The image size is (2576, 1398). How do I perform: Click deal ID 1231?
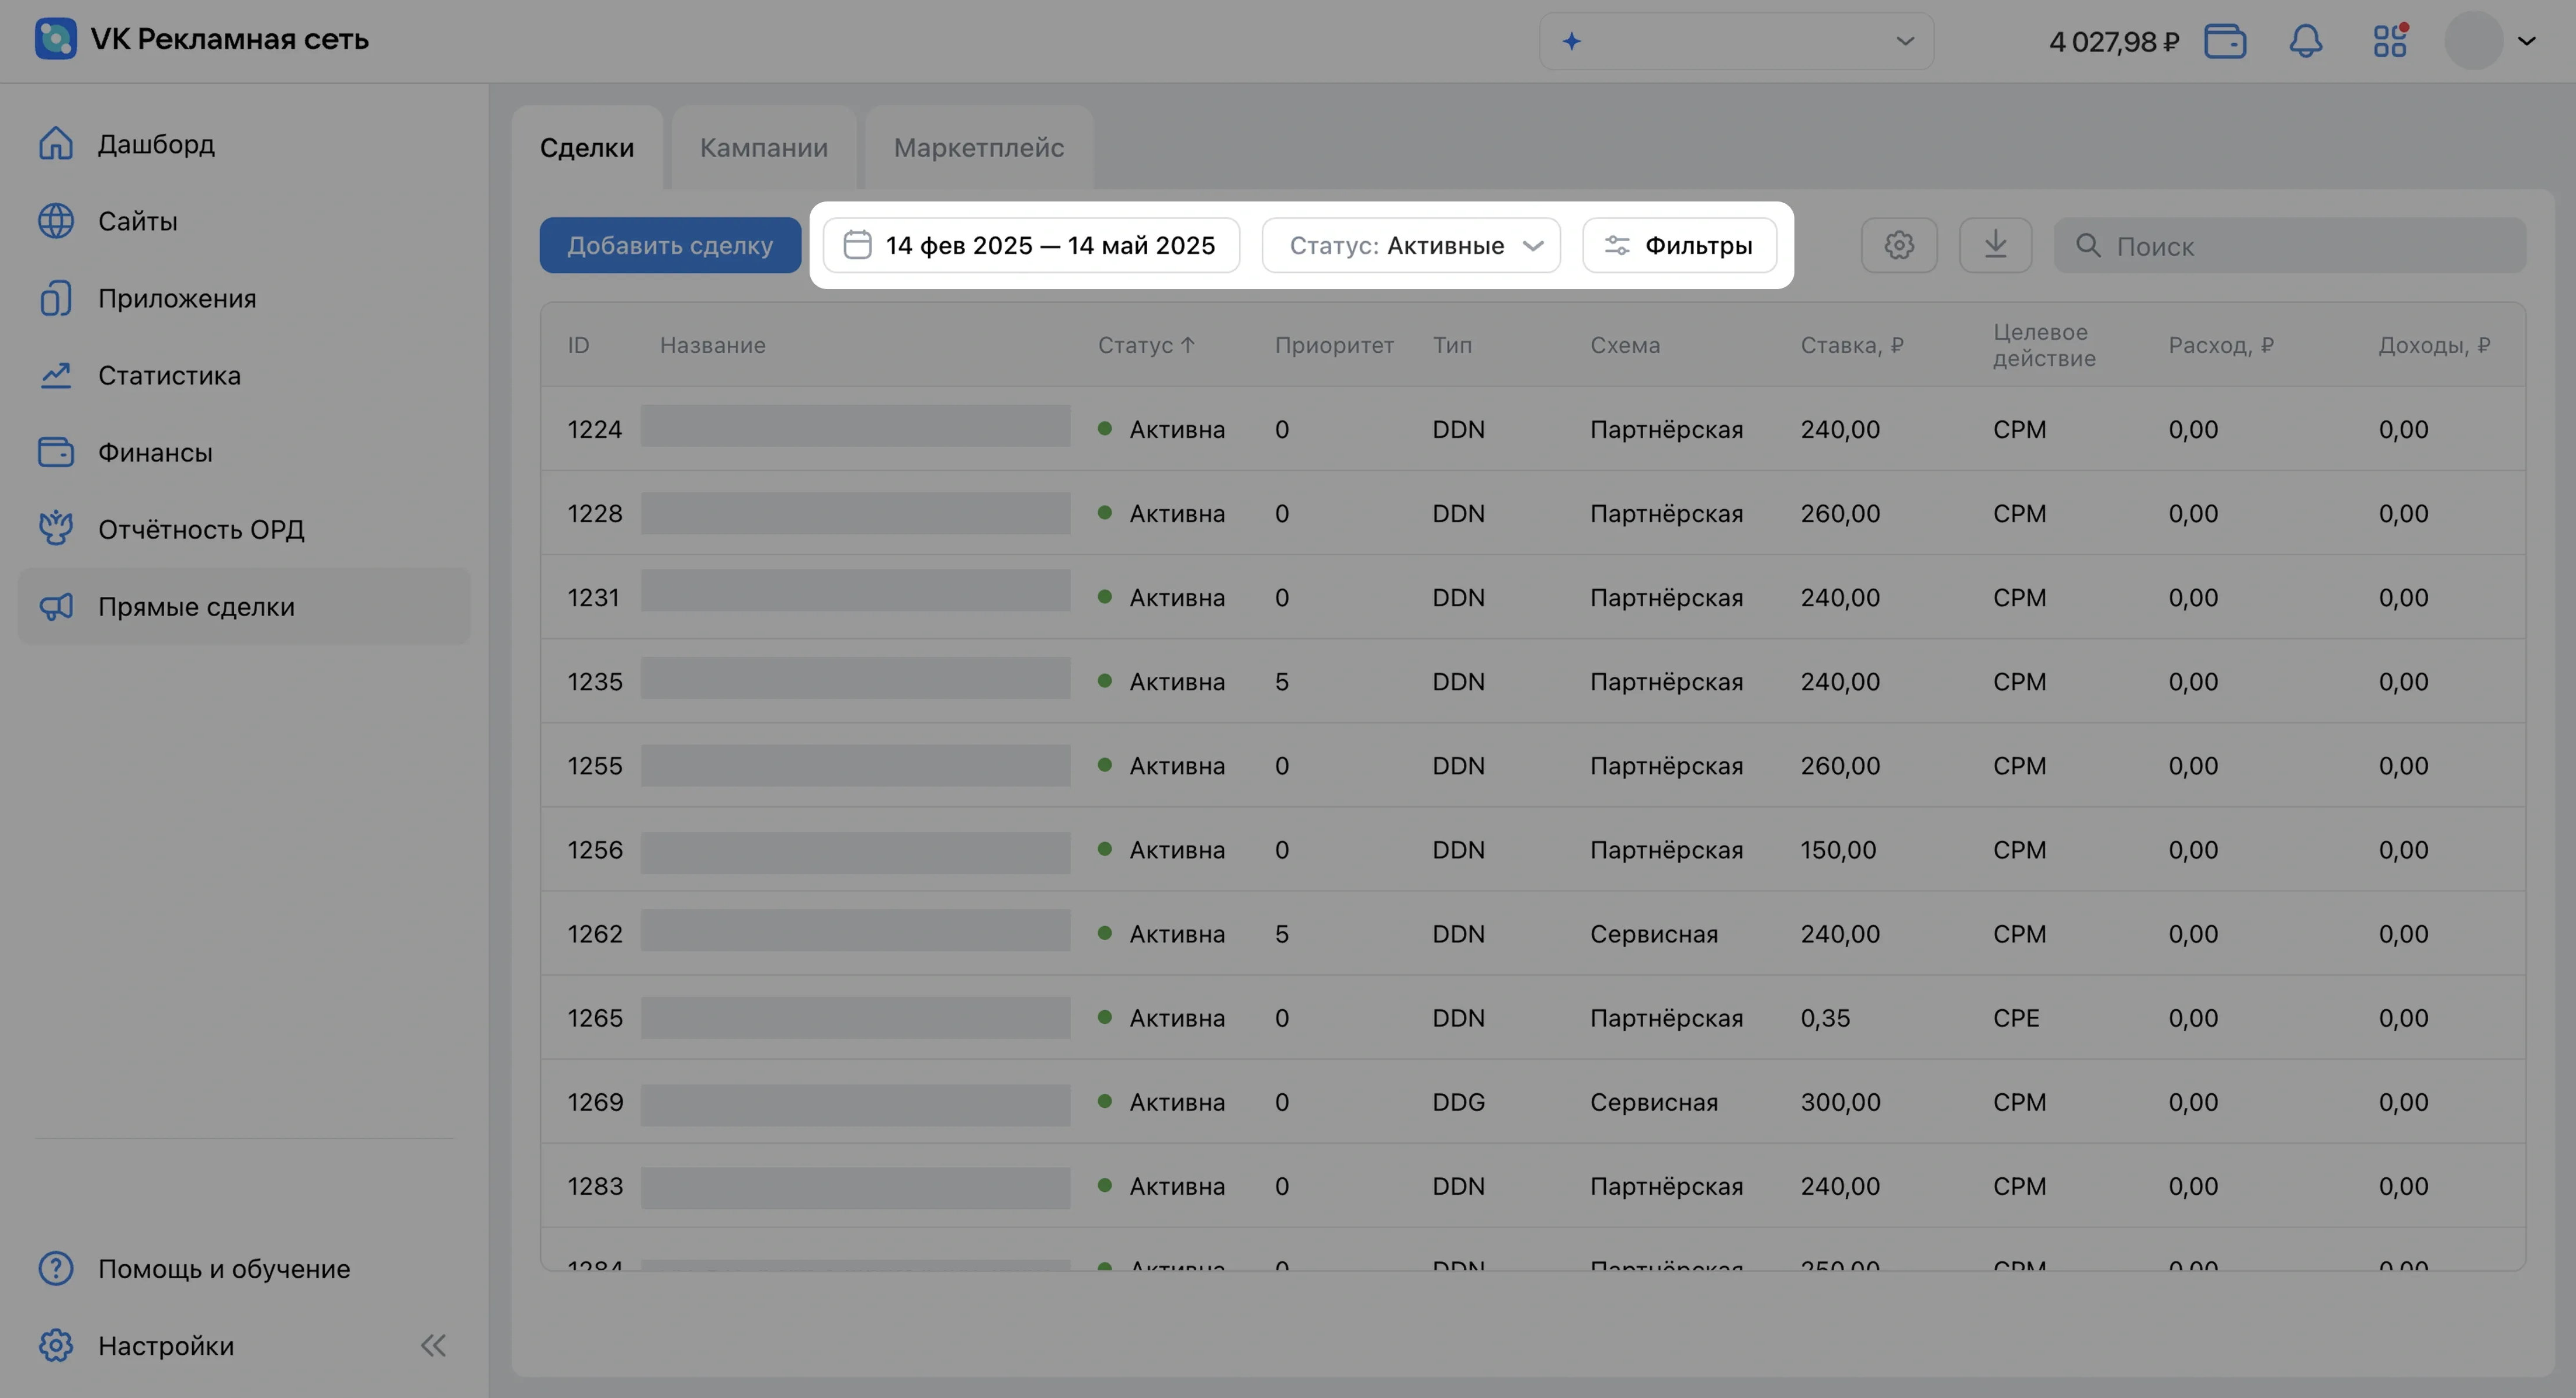[593, 597]
